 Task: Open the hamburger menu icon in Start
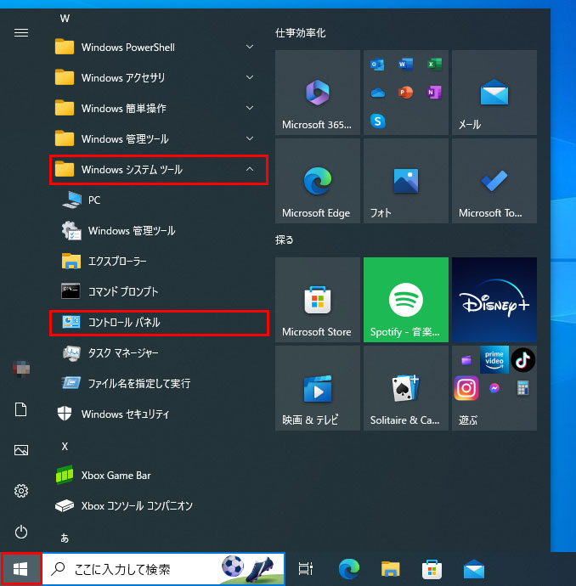[21, 33]
